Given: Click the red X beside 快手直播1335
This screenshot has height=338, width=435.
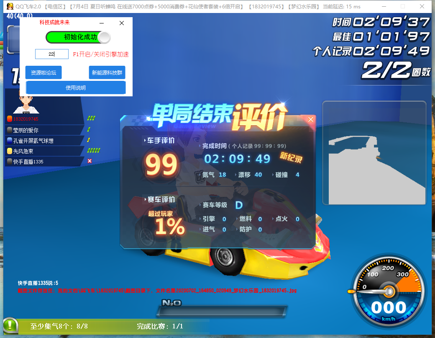Looking at the screenshot, I should (x=90, y=161).
